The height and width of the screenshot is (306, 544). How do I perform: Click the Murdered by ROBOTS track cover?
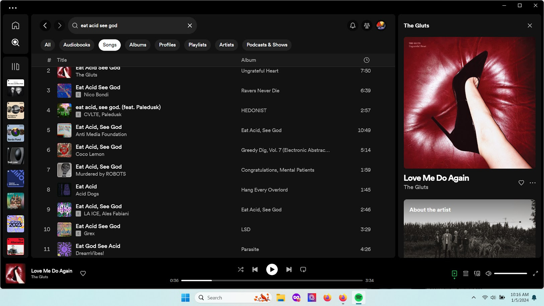coord(64,170)
